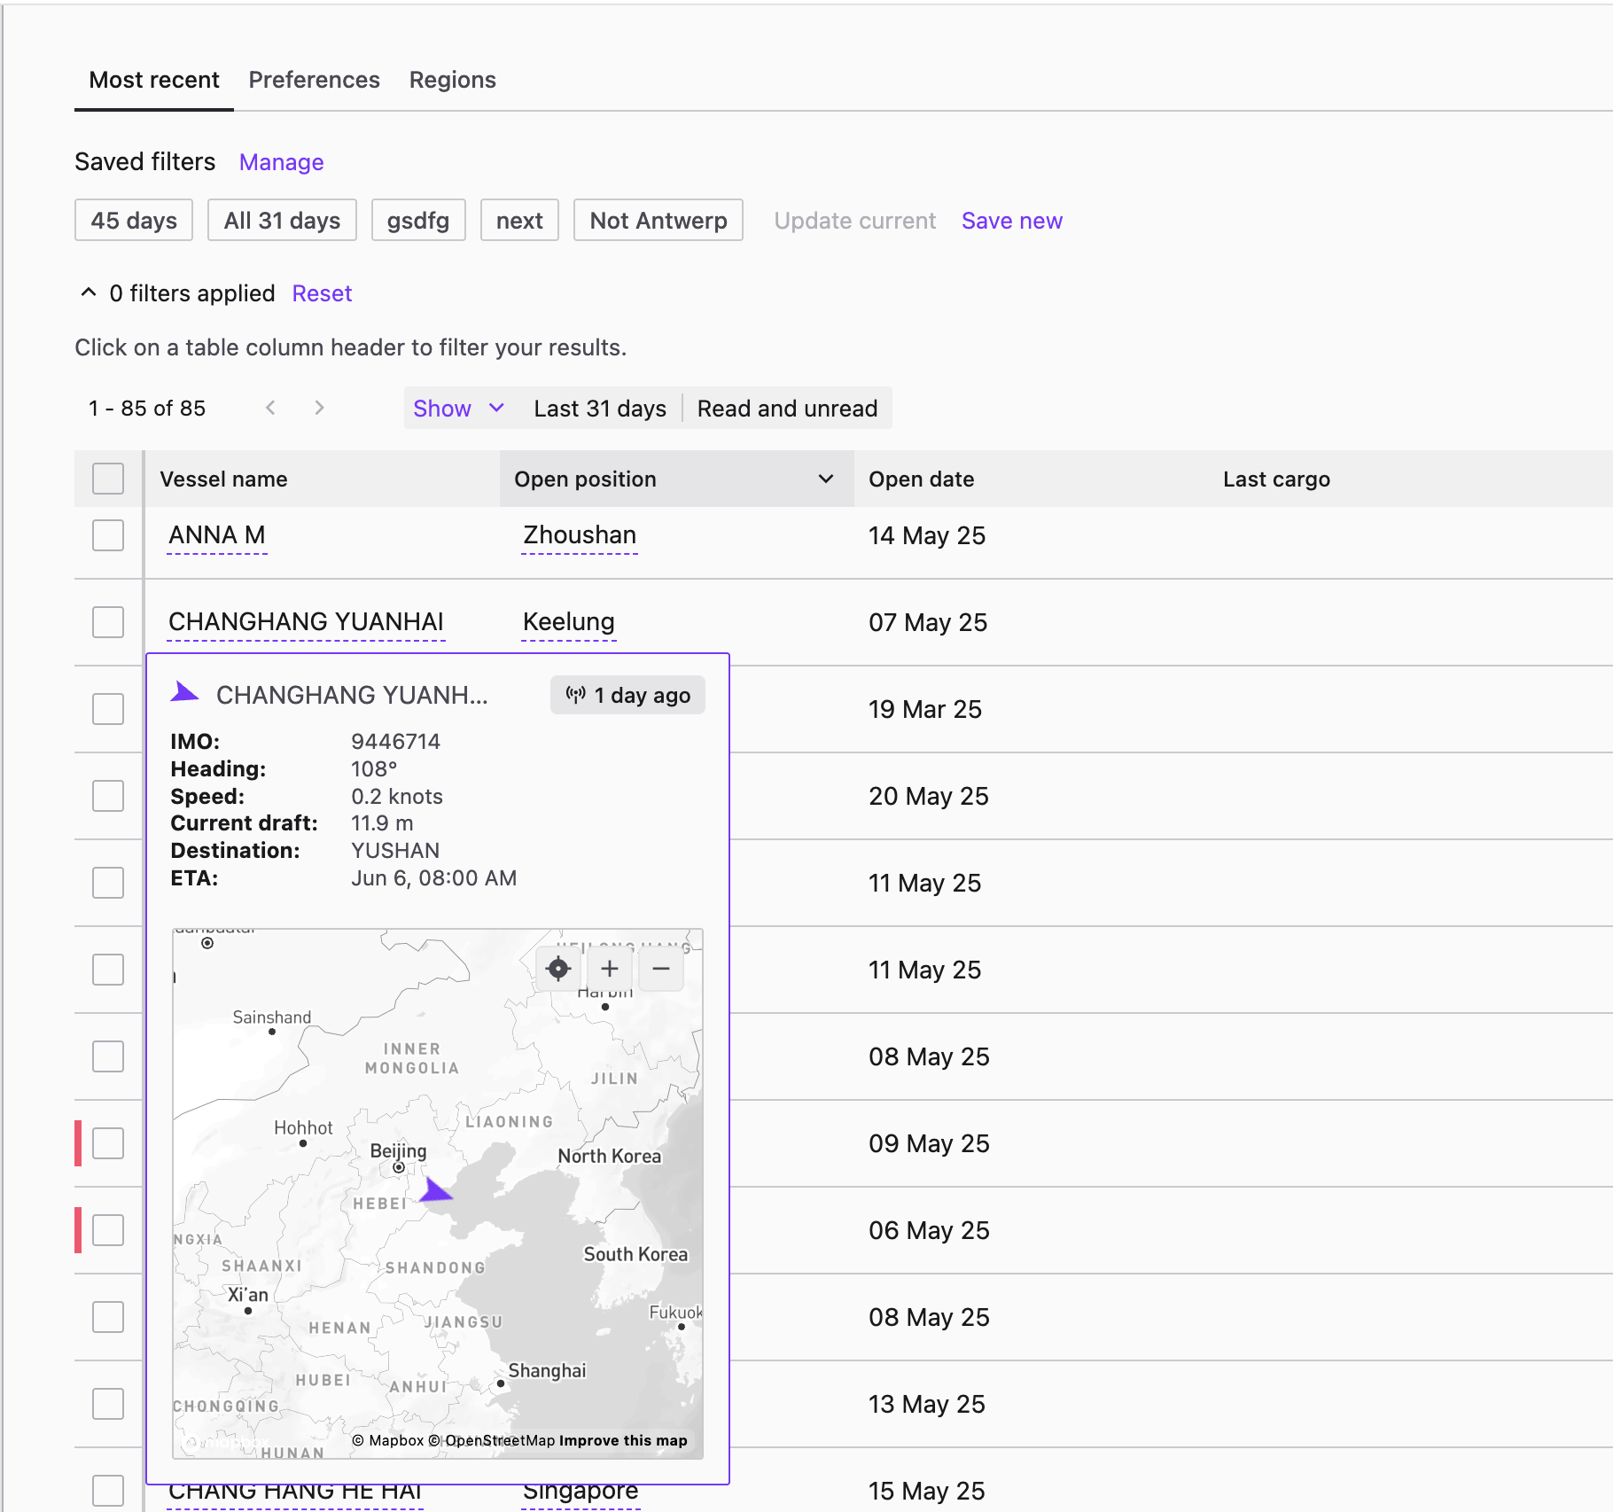Click the Last 31 days filter option
The width and height of the screenshot is (1613, 1512).
point(600,408)
